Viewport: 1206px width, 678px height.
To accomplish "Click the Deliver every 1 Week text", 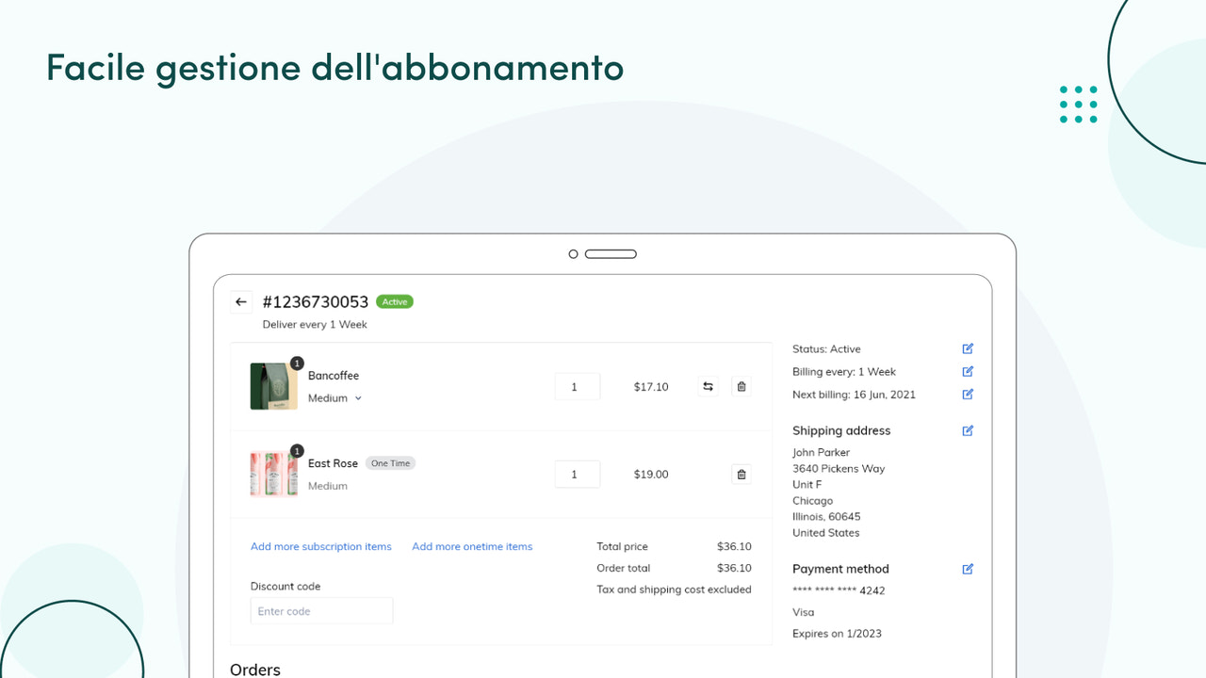I will click(x=315, y=325).
